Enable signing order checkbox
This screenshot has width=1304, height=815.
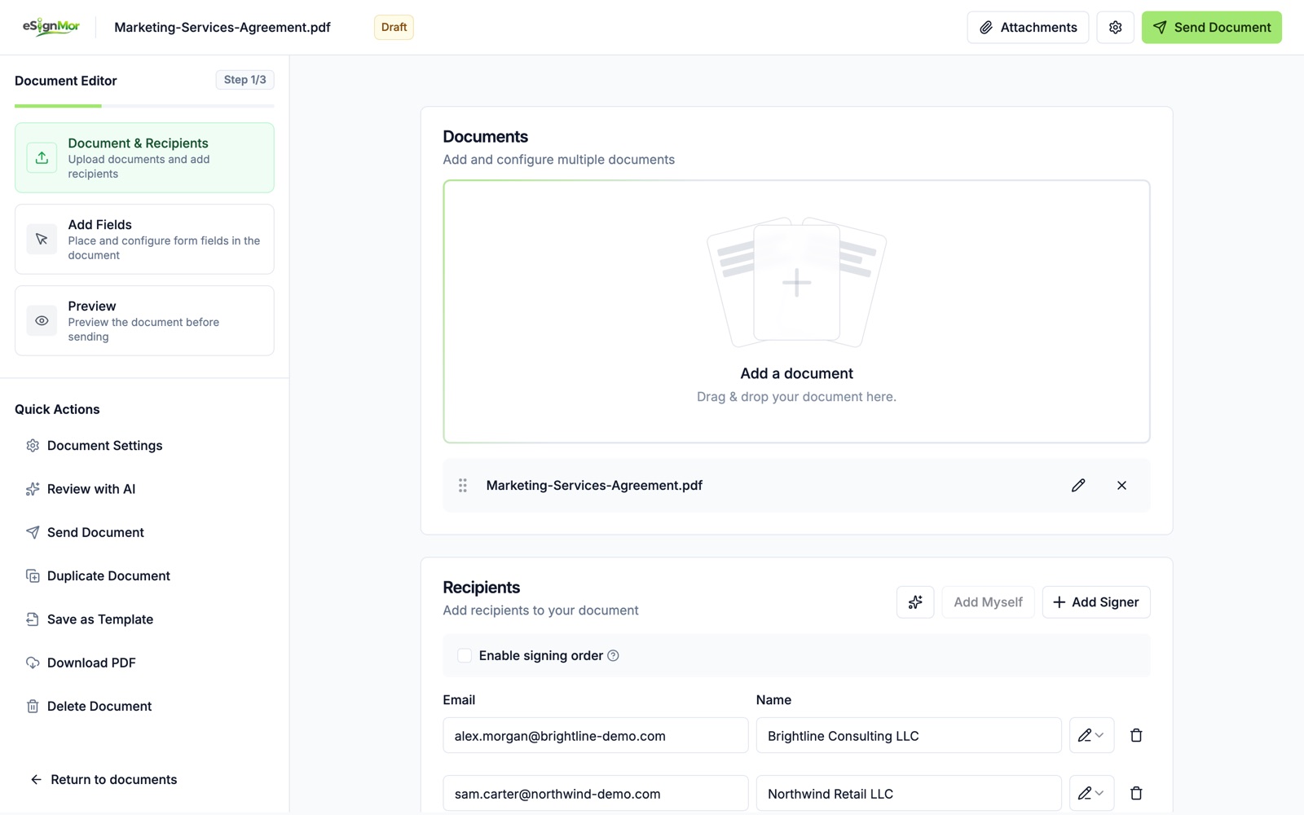tap(465, 655)
